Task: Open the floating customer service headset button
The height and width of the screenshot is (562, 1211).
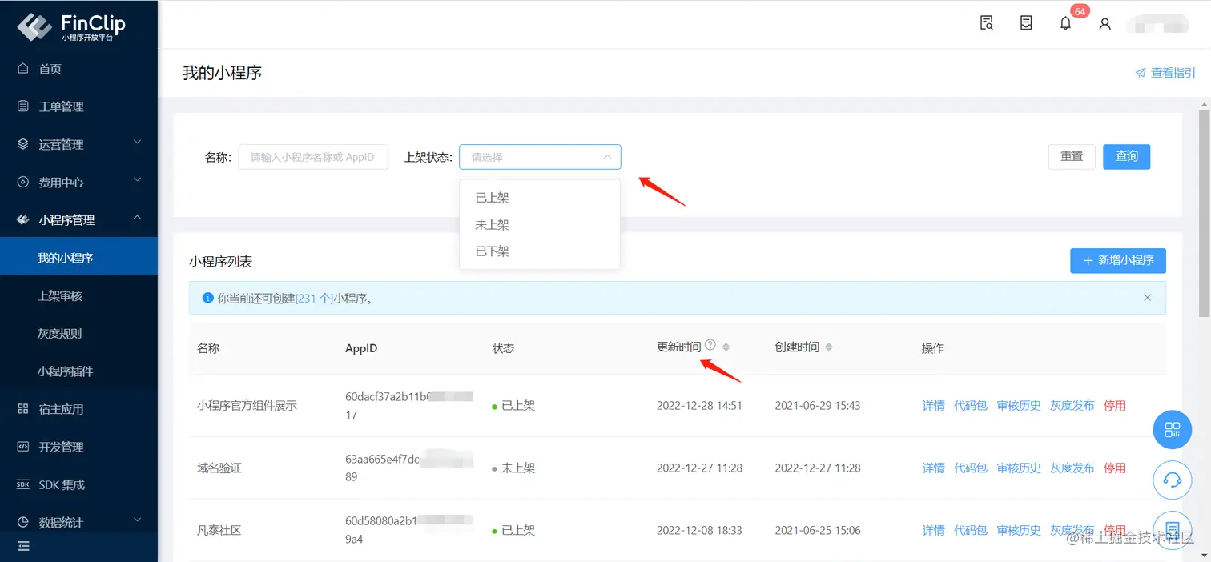Action: coord(1173,480)
